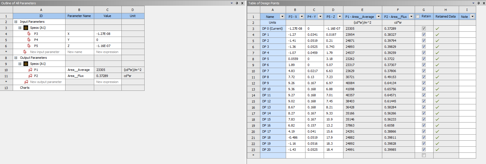Click the Area__Flux parameter name cell
486x164 pixels.
pos(80,76)
